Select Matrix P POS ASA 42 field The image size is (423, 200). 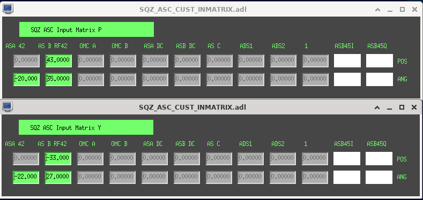click(26, 61)
